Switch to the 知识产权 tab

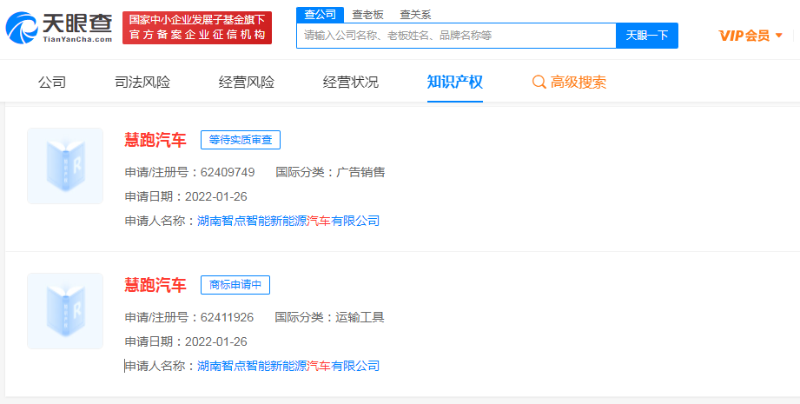click(x=454, y=83)
